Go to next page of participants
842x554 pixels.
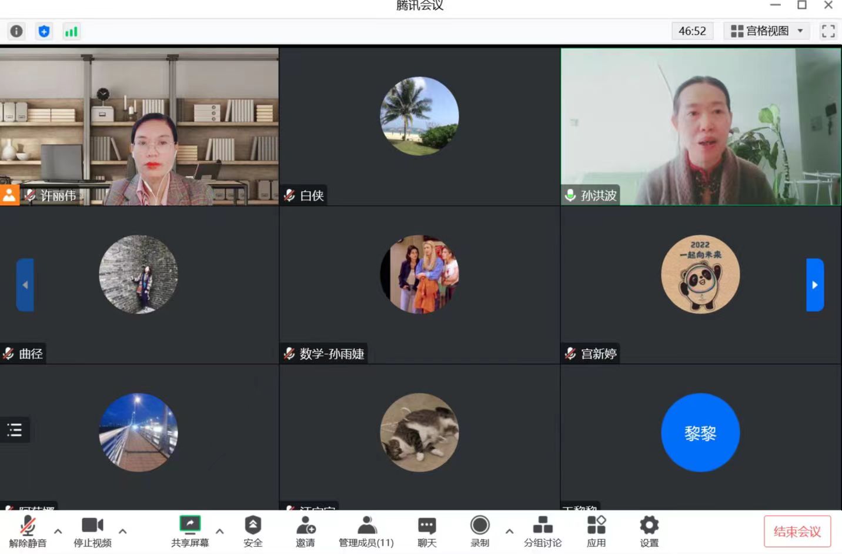[814, 285]
